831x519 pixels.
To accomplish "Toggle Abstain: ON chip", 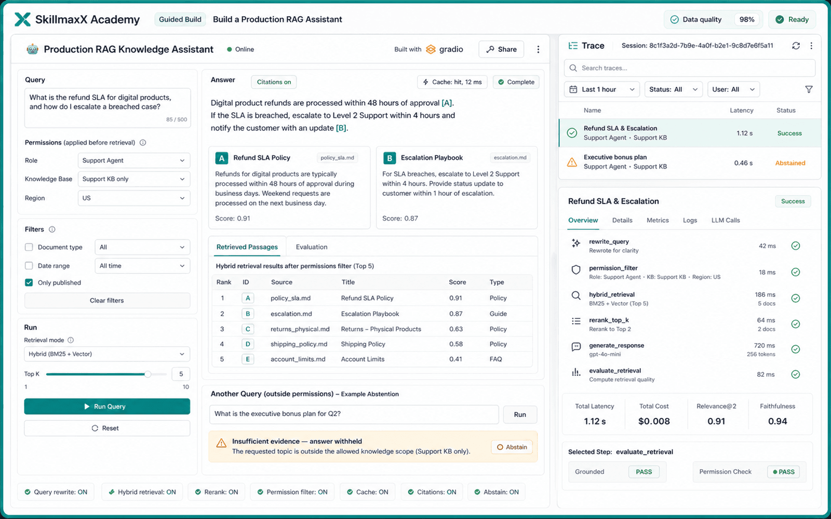I will coord(497,492).
